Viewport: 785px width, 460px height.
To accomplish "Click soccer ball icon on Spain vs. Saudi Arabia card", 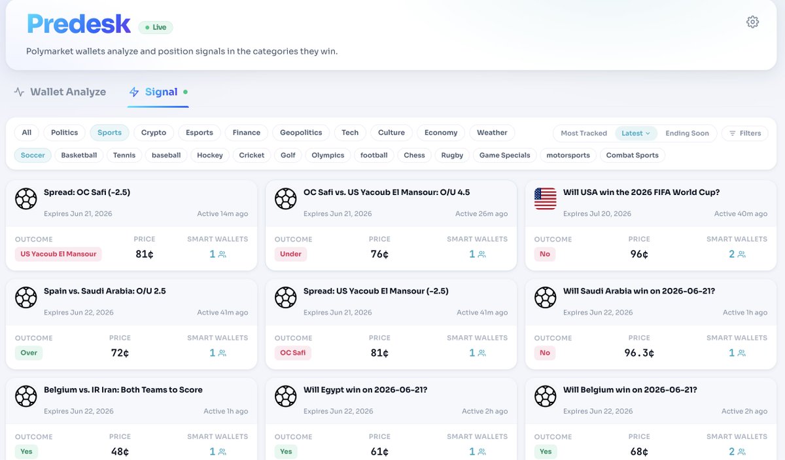I will (x=26, y=298).
